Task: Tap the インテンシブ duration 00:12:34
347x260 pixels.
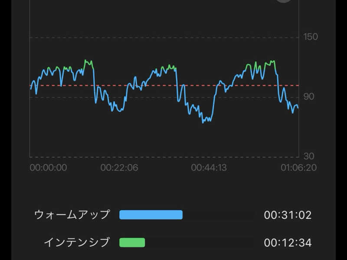Action: click(x=288, y=243)
